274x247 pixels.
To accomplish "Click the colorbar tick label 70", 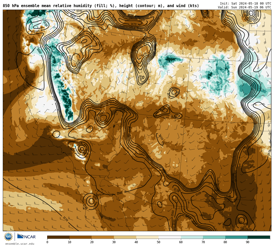I will coord(203,242).
